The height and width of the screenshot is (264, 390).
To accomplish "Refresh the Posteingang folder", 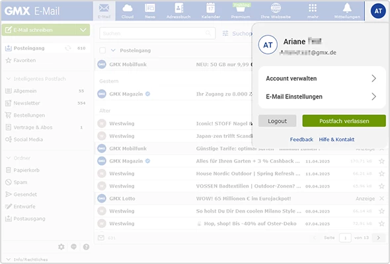I will click(68, 48).
